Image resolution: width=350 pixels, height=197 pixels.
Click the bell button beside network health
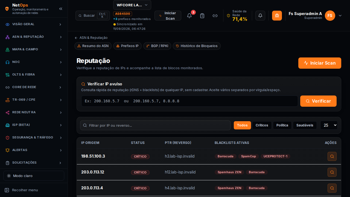[260, 16]
